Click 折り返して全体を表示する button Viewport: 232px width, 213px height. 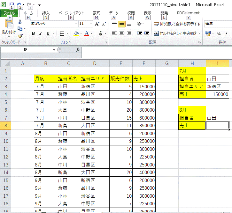click(177, 24)
